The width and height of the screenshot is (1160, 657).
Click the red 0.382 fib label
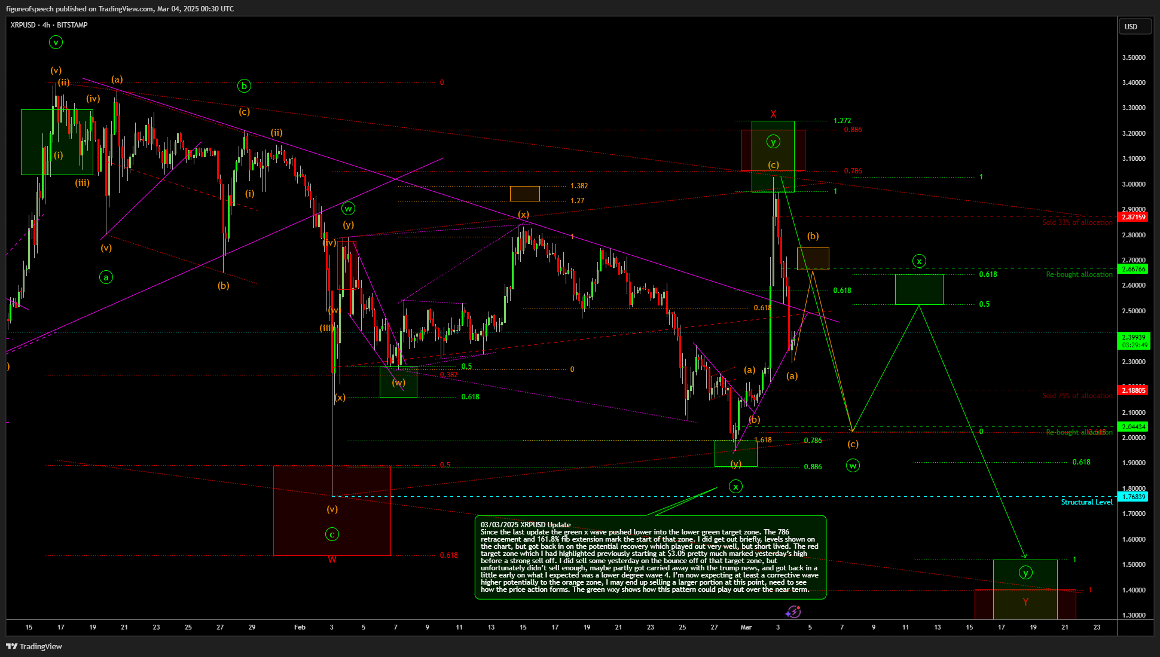pyautogui.click(x=448, y=375)
